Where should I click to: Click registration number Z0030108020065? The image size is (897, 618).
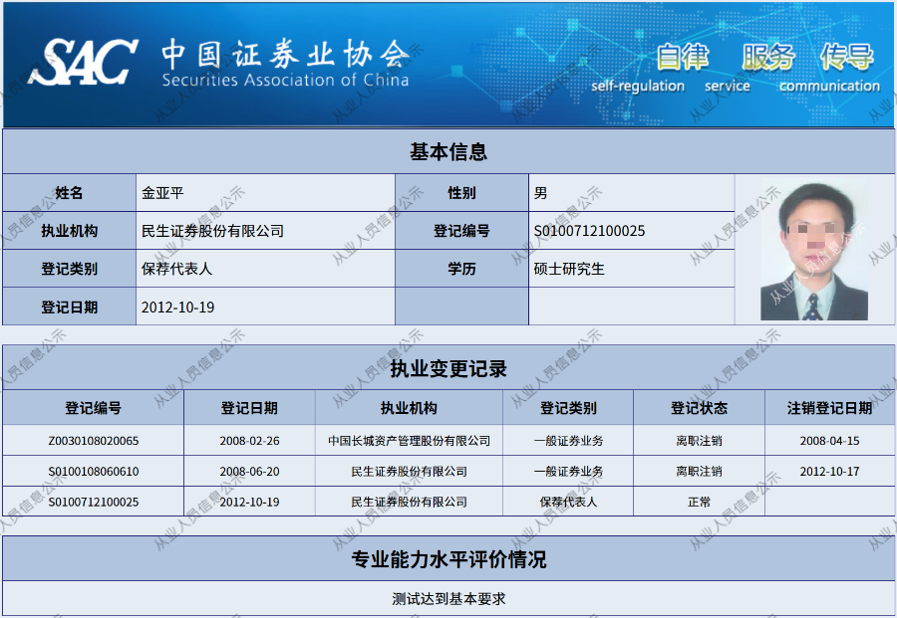pyautogui.click(x=94, y=441)
